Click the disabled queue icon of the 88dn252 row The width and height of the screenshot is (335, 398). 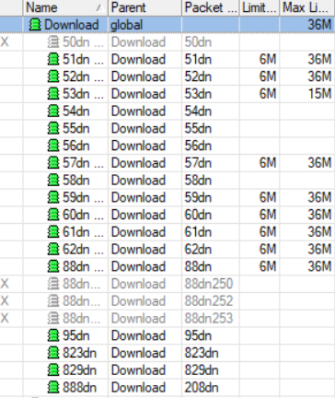pyautogui.click(x=53, y=301)
